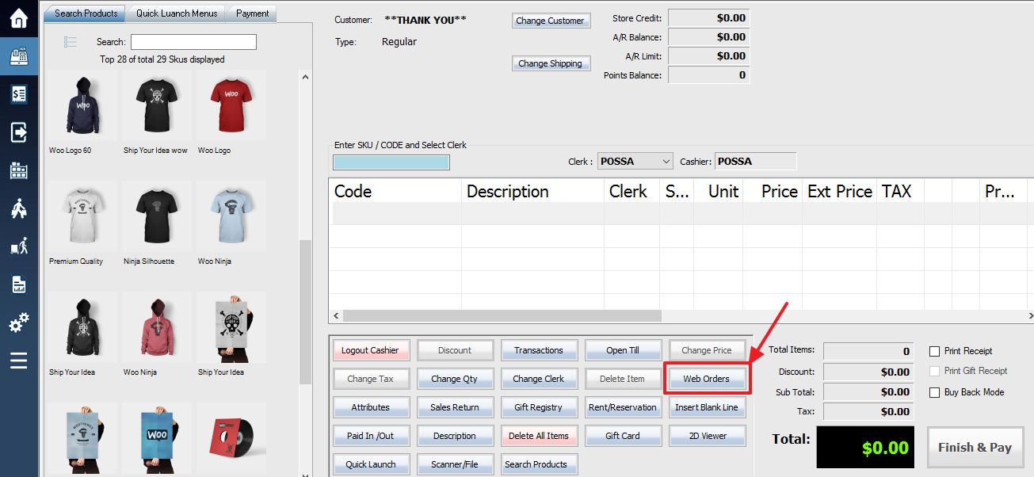Tick the Print Gift Receipt checkbox
The height and width of the screenshot is (477, 1034).
(934, 371)
